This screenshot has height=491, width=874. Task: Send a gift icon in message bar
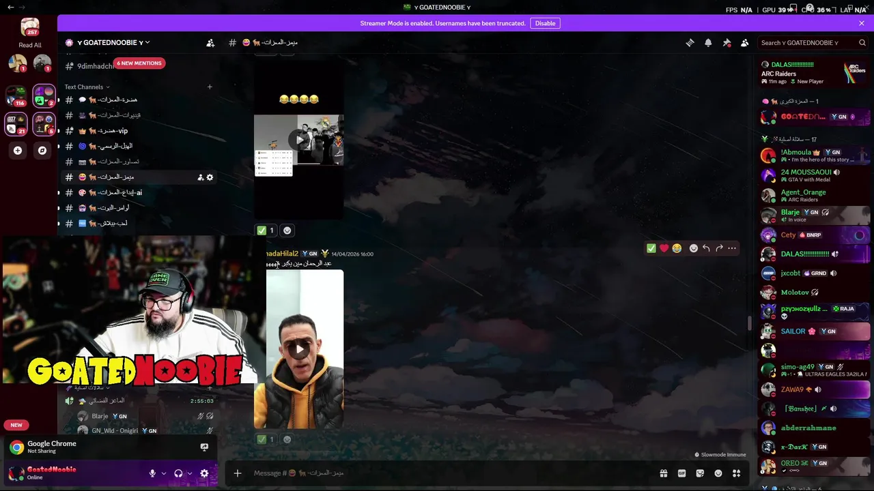click(x=663, y=473)
